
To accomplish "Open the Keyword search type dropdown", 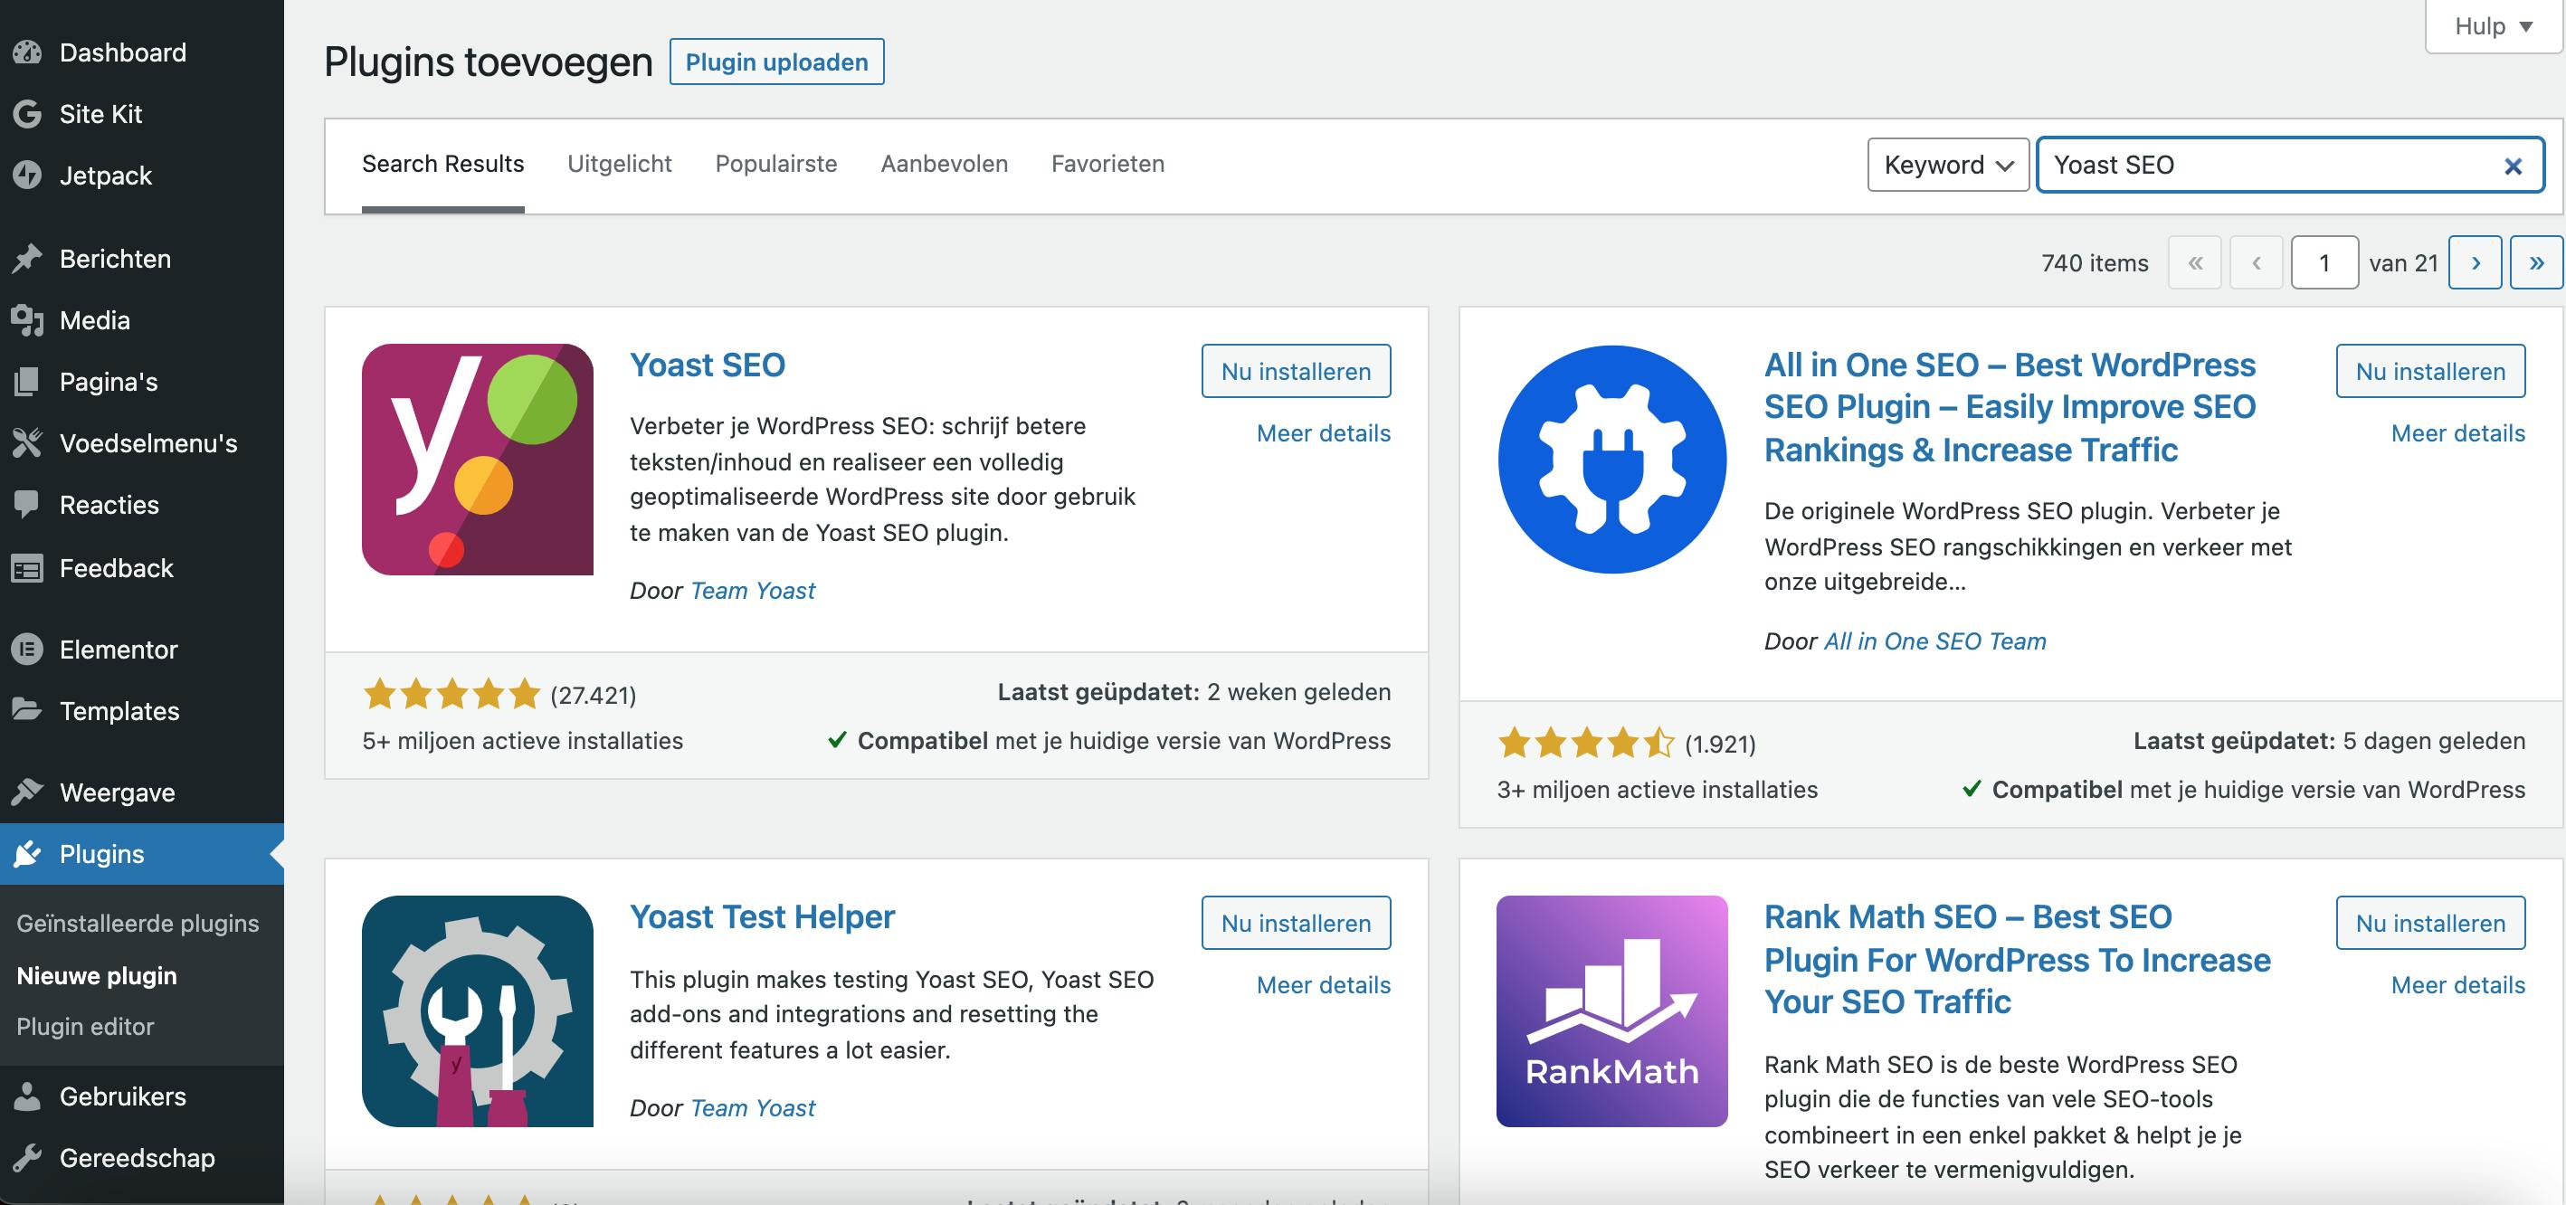I will pos(1947,165).
